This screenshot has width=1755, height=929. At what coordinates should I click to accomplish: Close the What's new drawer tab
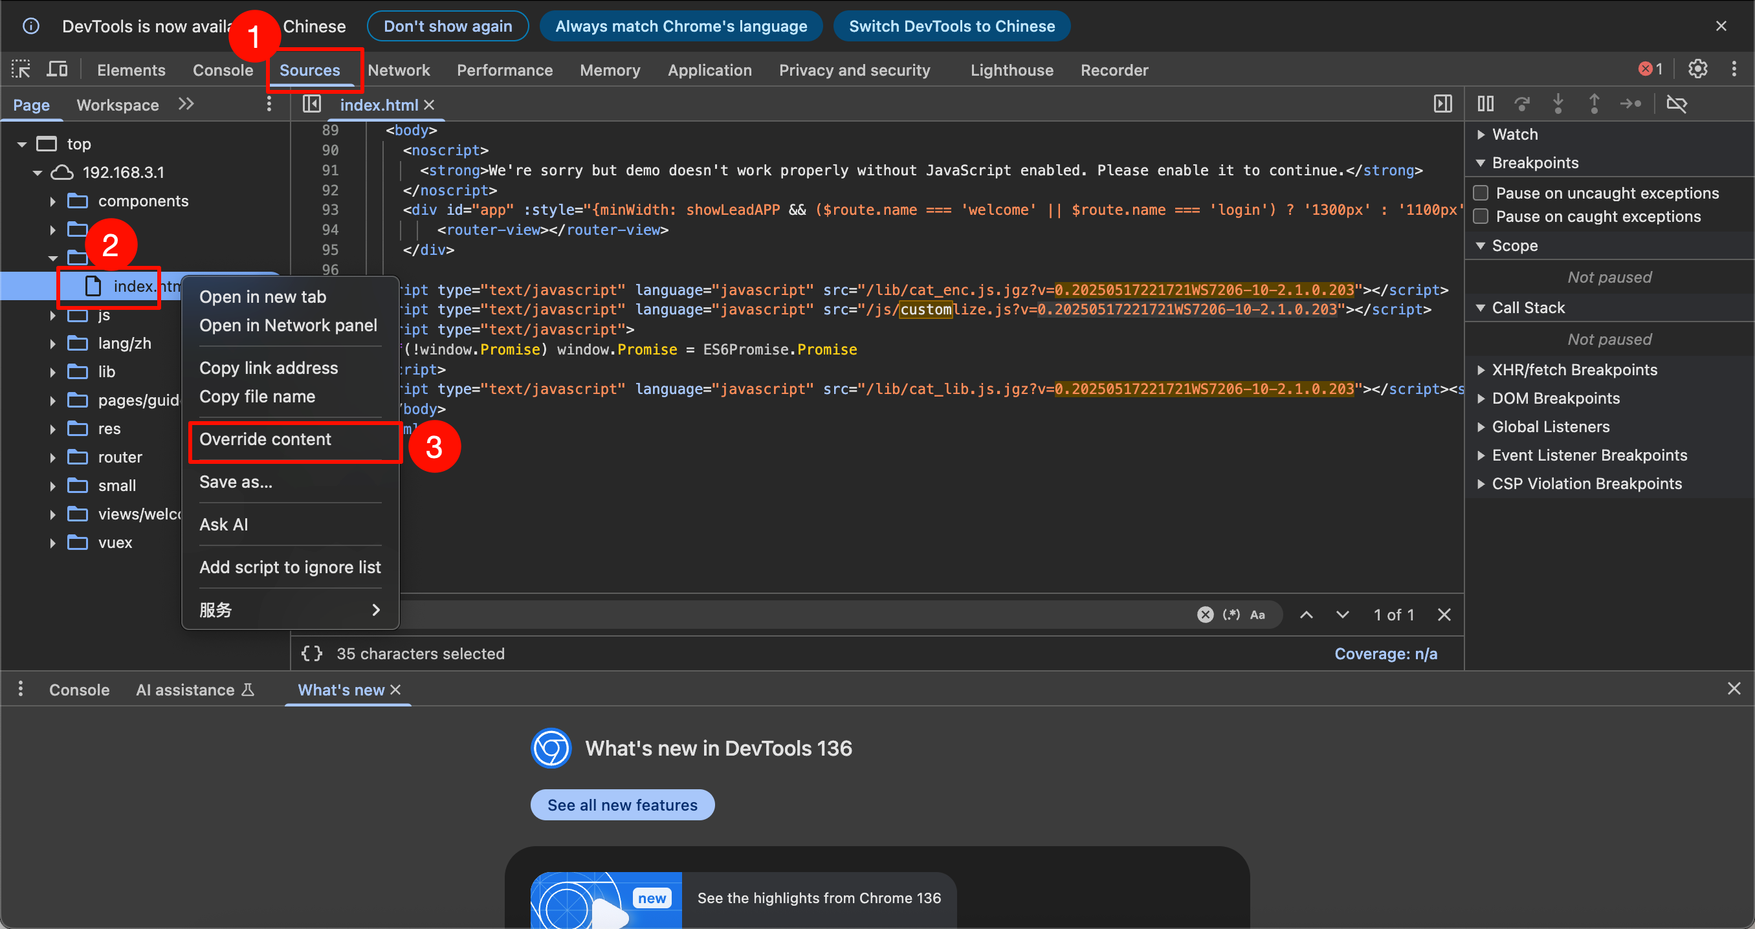(x=395, y=690)
